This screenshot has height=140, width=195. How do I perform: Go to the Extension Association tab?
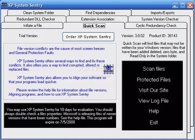click(x=97, y=19)
